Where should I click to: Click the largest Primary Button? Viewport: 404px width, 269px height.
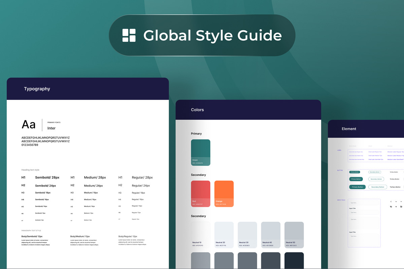(x=358, y=187)
